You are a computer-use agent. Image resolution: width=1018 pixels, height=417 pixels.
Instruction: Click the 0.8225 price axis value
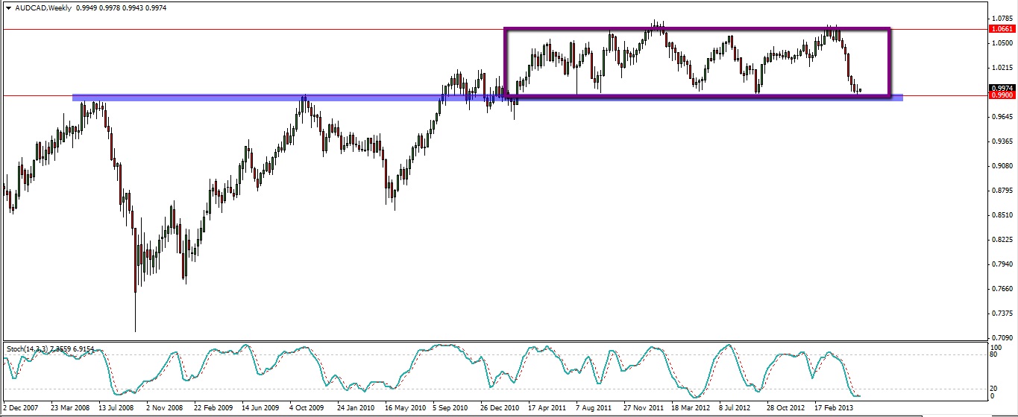point(1002,239)
